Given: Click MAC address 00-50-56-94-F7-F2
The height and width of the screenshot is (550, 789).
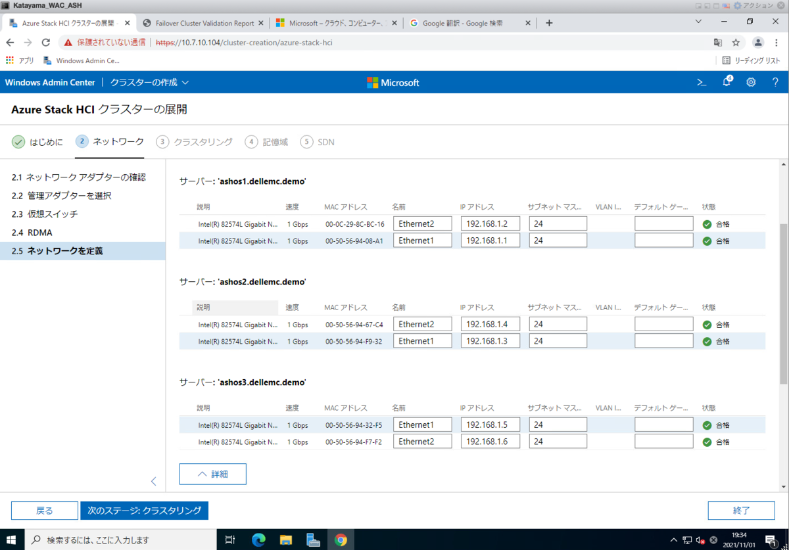Looking at the screenshot, I should [354, 442].
